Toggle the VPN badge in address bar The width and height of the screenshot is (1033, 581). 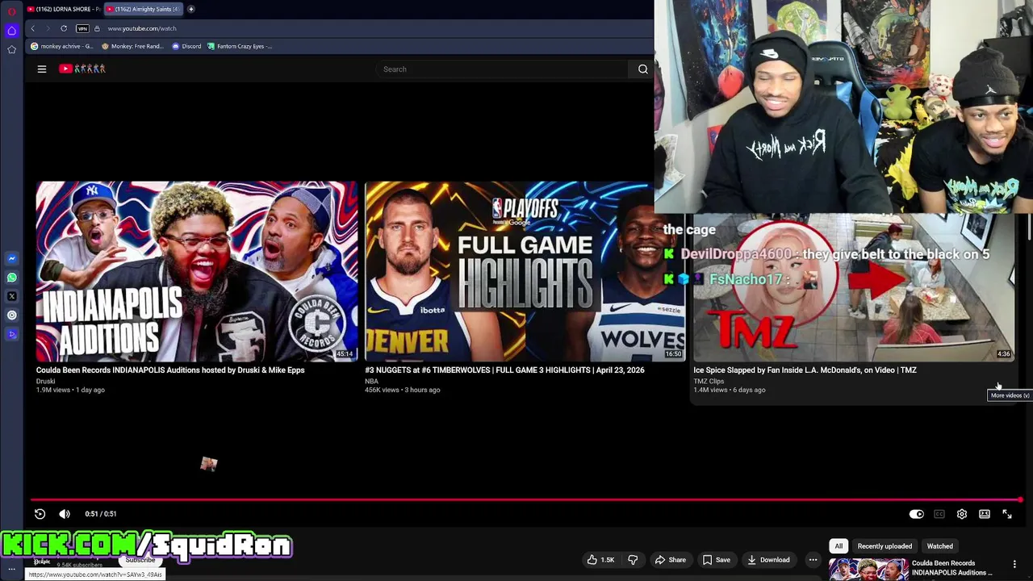[82, 28]
